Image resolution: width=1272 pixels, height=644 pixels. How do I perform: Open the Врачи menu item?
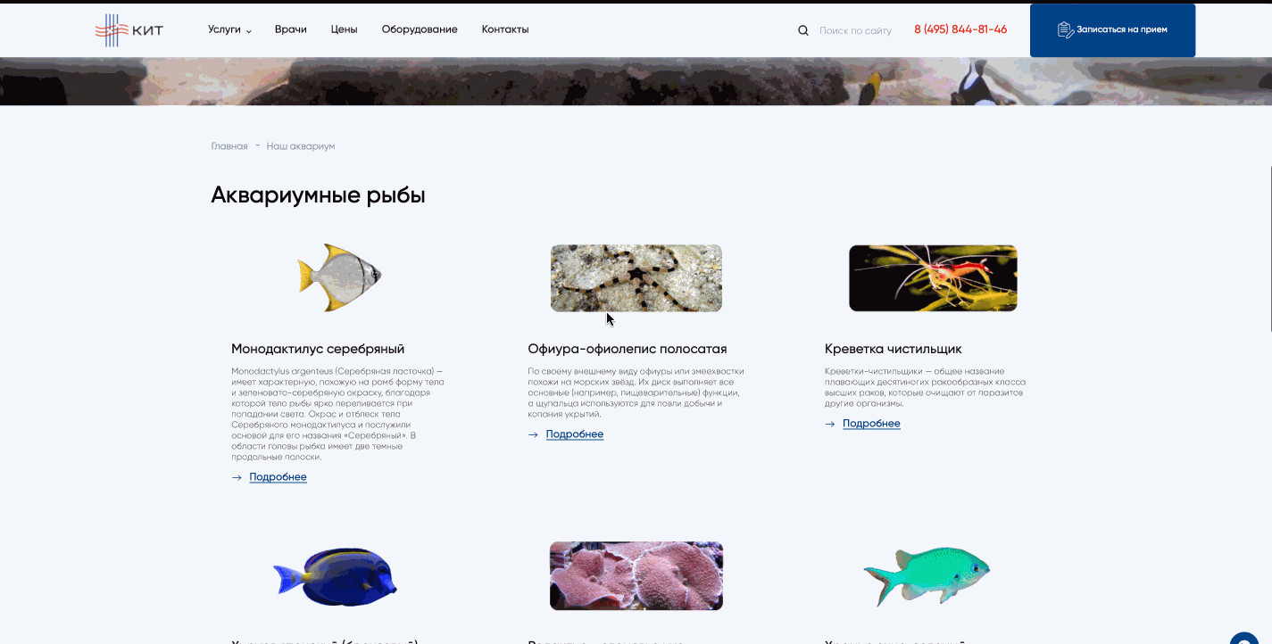(291, 29)
